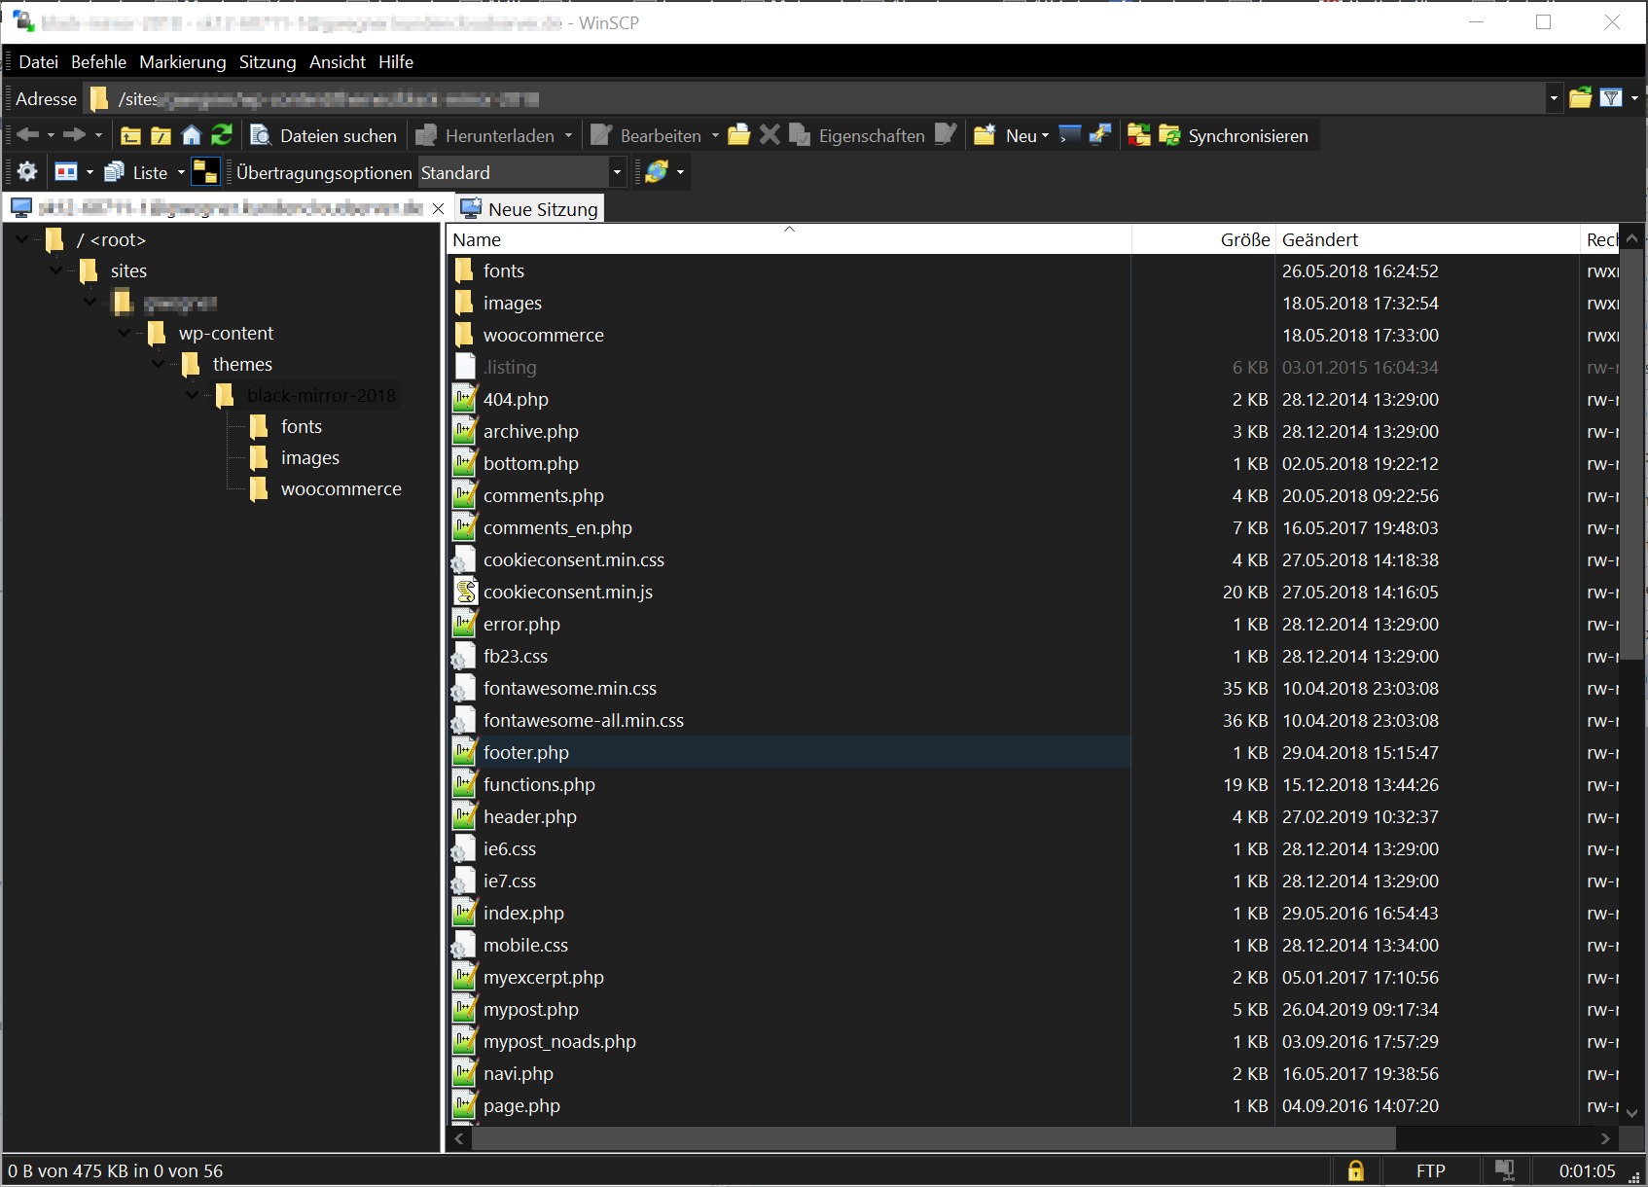Collapse the wp-content tree node
Viewport: 1648px width, 1187px height.
[x=125, y=333]
